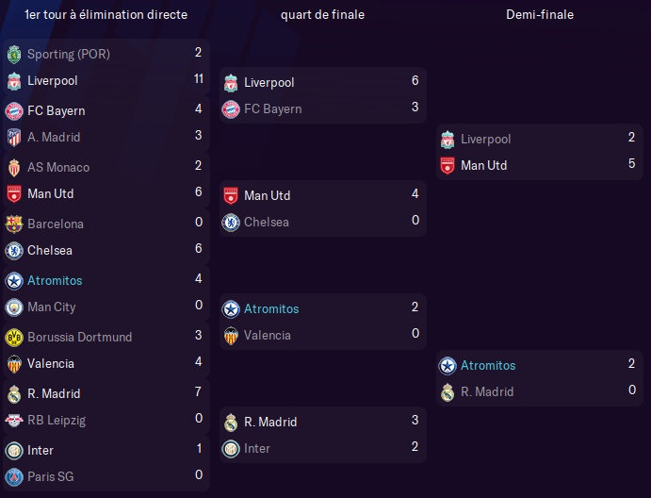Click the Borussia Dortmund club crest
Screen dimensions: 651x498
pos(14,337)
